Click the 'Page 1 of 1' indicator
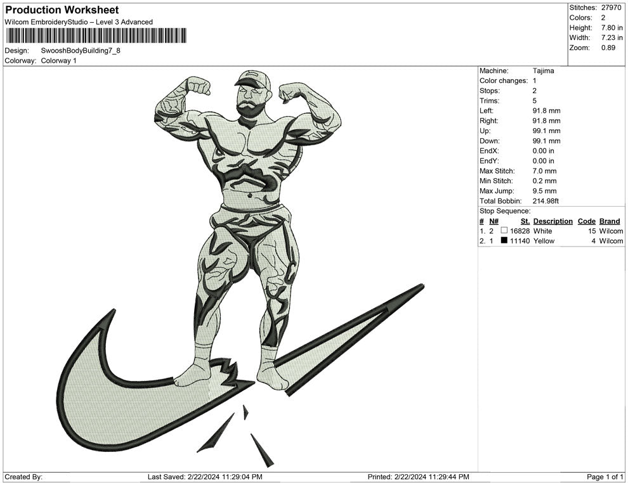Viewport: 628px width, 483px height. point(605,477)
